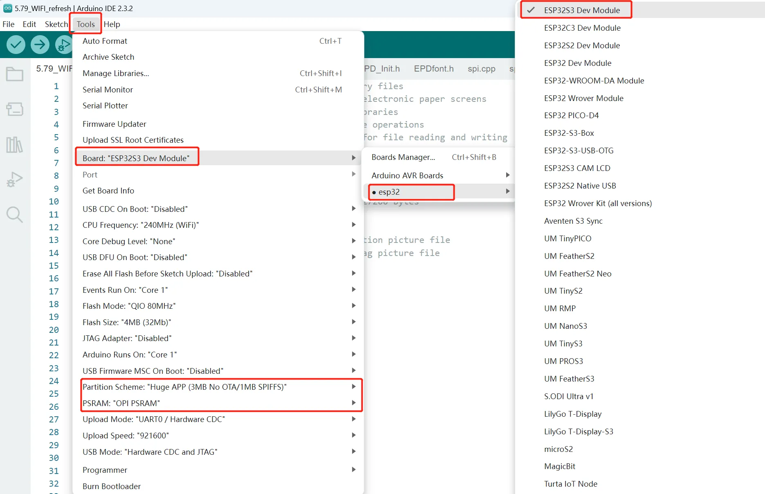The image size is (765, 494).
Task: Open Serial Plotter menu entry
Action: pyautogui.click(x=218, y=106)
